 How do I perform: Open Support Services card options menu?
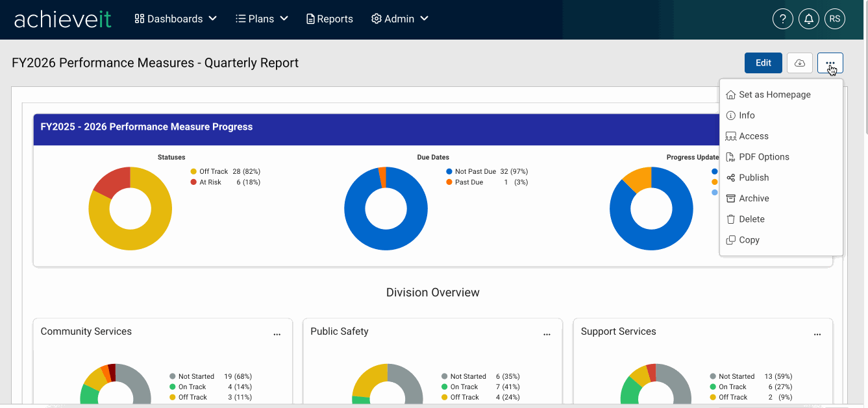pyautogui.click(x=817, y=334)
